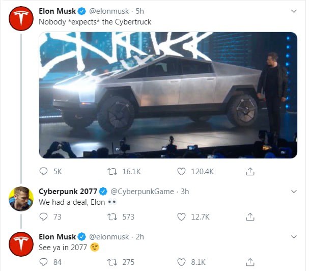The height and width of the screenshot is (271, 312).
Task: Click the Cyberpunk 2077 profile avatar
Action: [21, 199]
